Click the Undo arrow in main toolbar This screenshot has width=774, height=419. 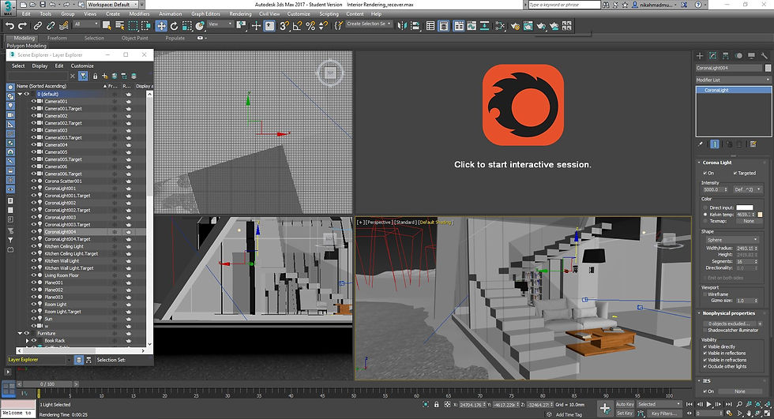tap(9, 25)
